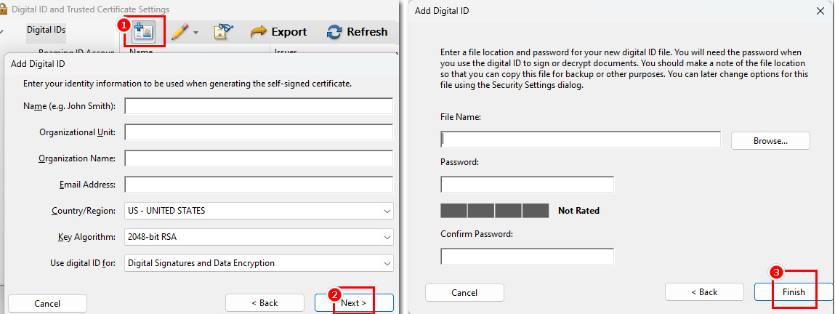Click the Password field
The height and width of the screenshot is (314, 835).
[527, 185]
